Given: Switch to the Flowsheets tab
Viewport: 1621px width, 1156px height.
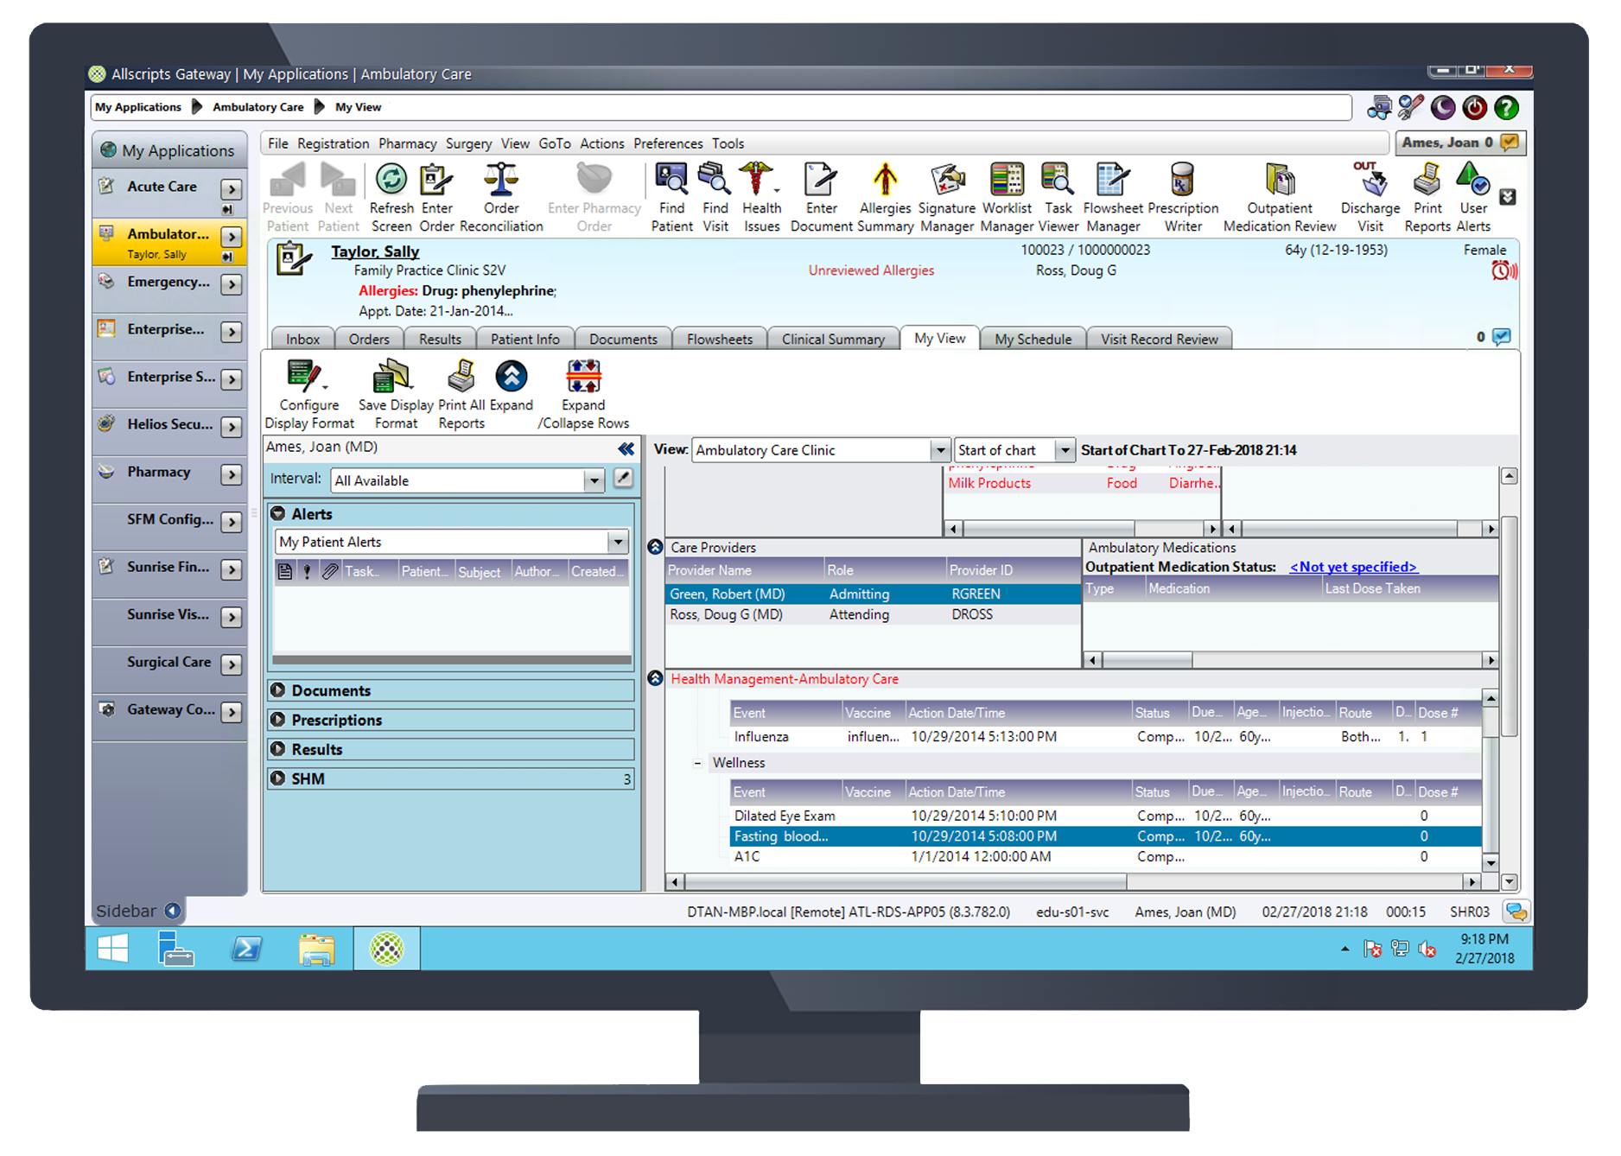Looking at the screenshot, I should [x=719, y=339].
